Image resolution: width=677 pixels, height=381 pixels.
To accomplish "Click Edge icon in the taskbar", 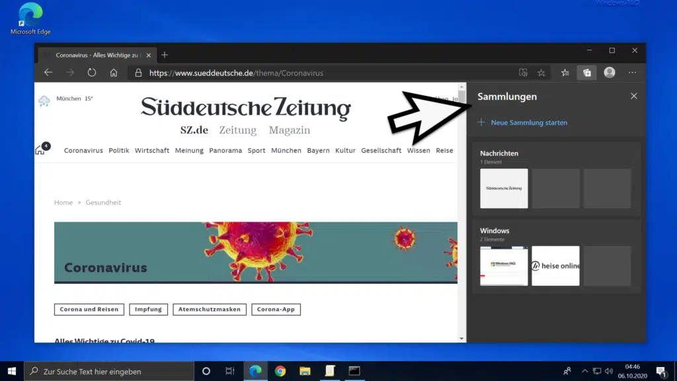I will (255, 371).
